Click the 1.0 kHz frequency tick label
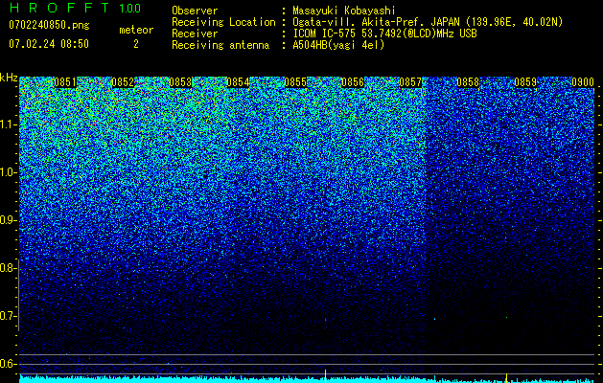603x383 pixels. coord(7,172)
